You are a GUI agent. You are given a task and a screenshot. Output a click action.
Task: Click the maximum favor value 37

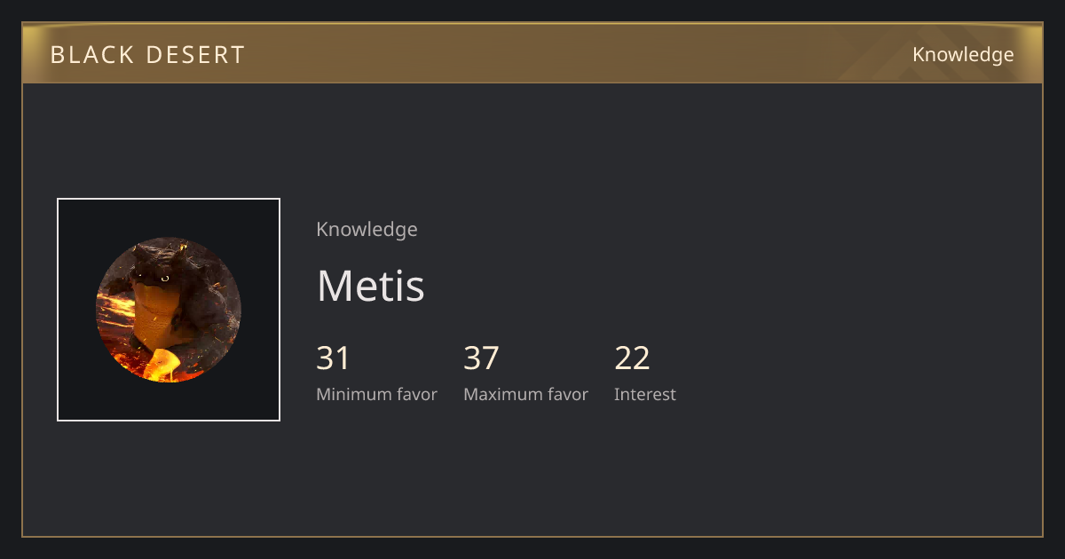coord(481,358)
